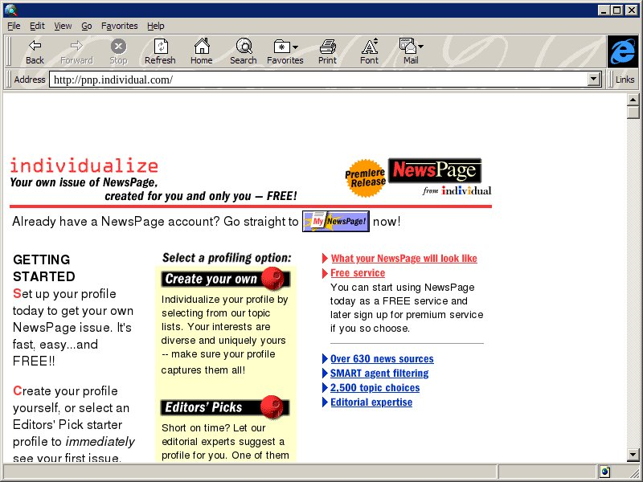This screenshot has width=643, height=482.
Task: Follow the 'What your NewsPage will look like' link
Action: click(x=403, y=259)
